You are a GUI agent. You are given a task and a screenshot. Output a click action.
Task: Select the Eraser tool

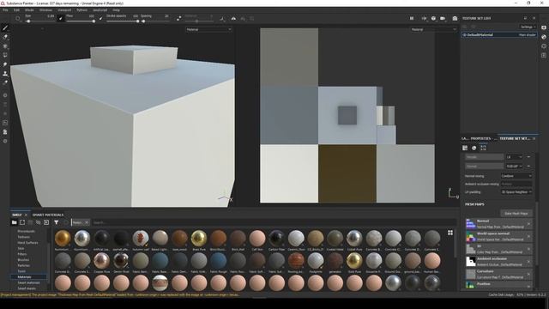pyautogui.click(x=5, y=37)
